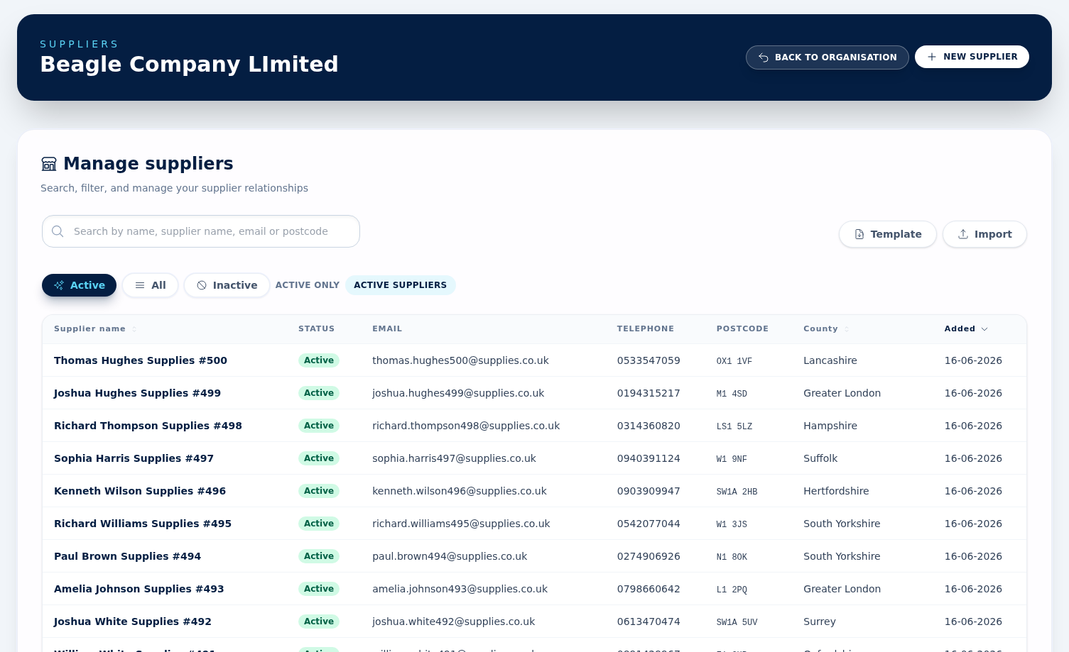1069x652 pixels.
Task: Focus the supplier search input field
Action: click(201, 231)
